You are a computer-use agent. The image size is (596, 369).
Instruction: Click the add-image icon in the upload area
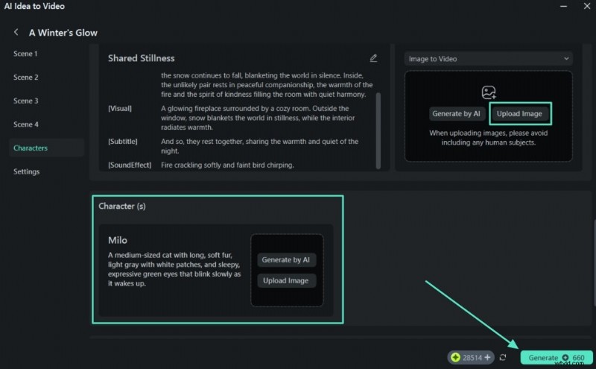coord(489,92)
